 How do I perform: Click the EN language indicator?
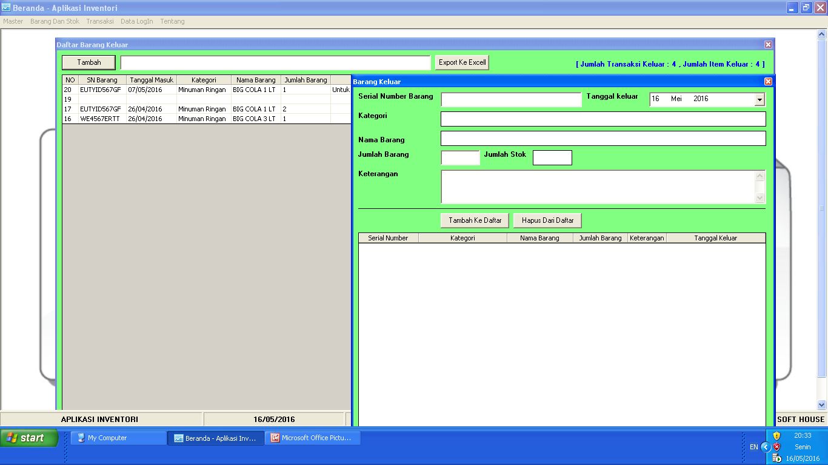pyautogui.click(x=753, y=447)
